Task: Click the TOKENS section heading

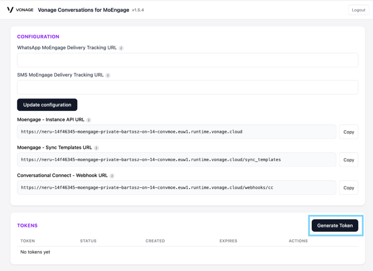Action: (x=27, y=226)
